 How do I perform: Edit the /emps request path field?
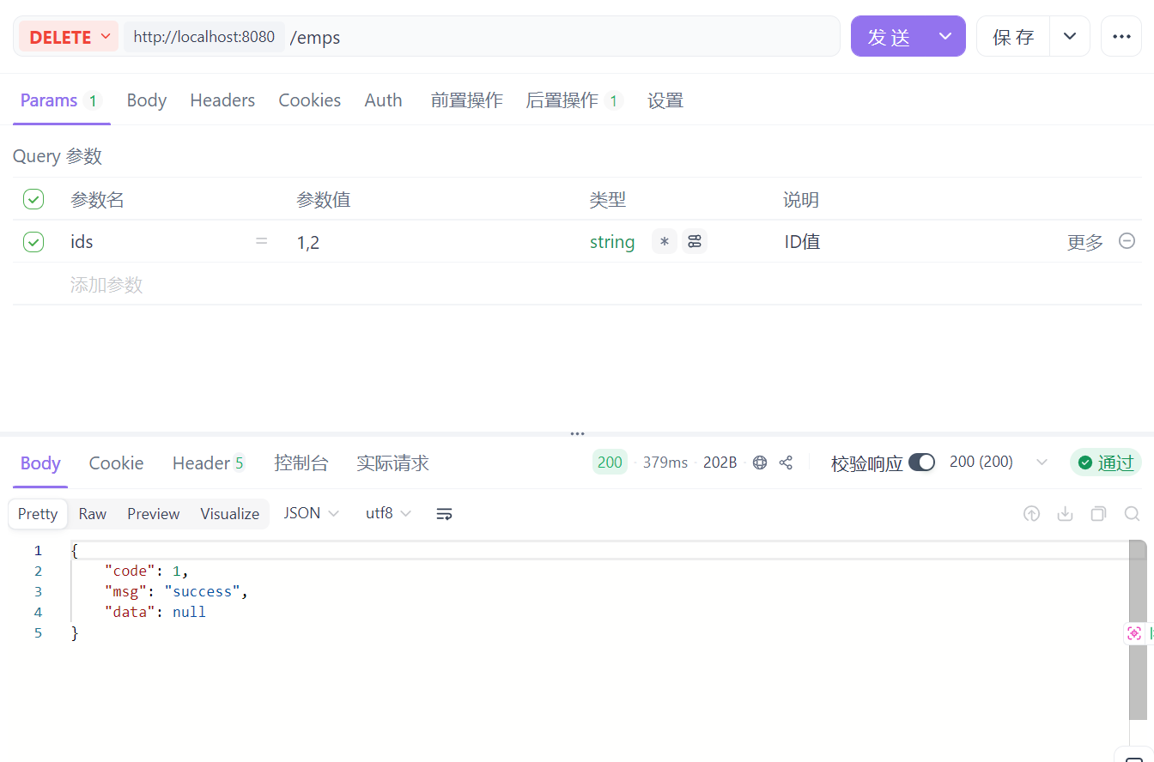tap(562, 37)
